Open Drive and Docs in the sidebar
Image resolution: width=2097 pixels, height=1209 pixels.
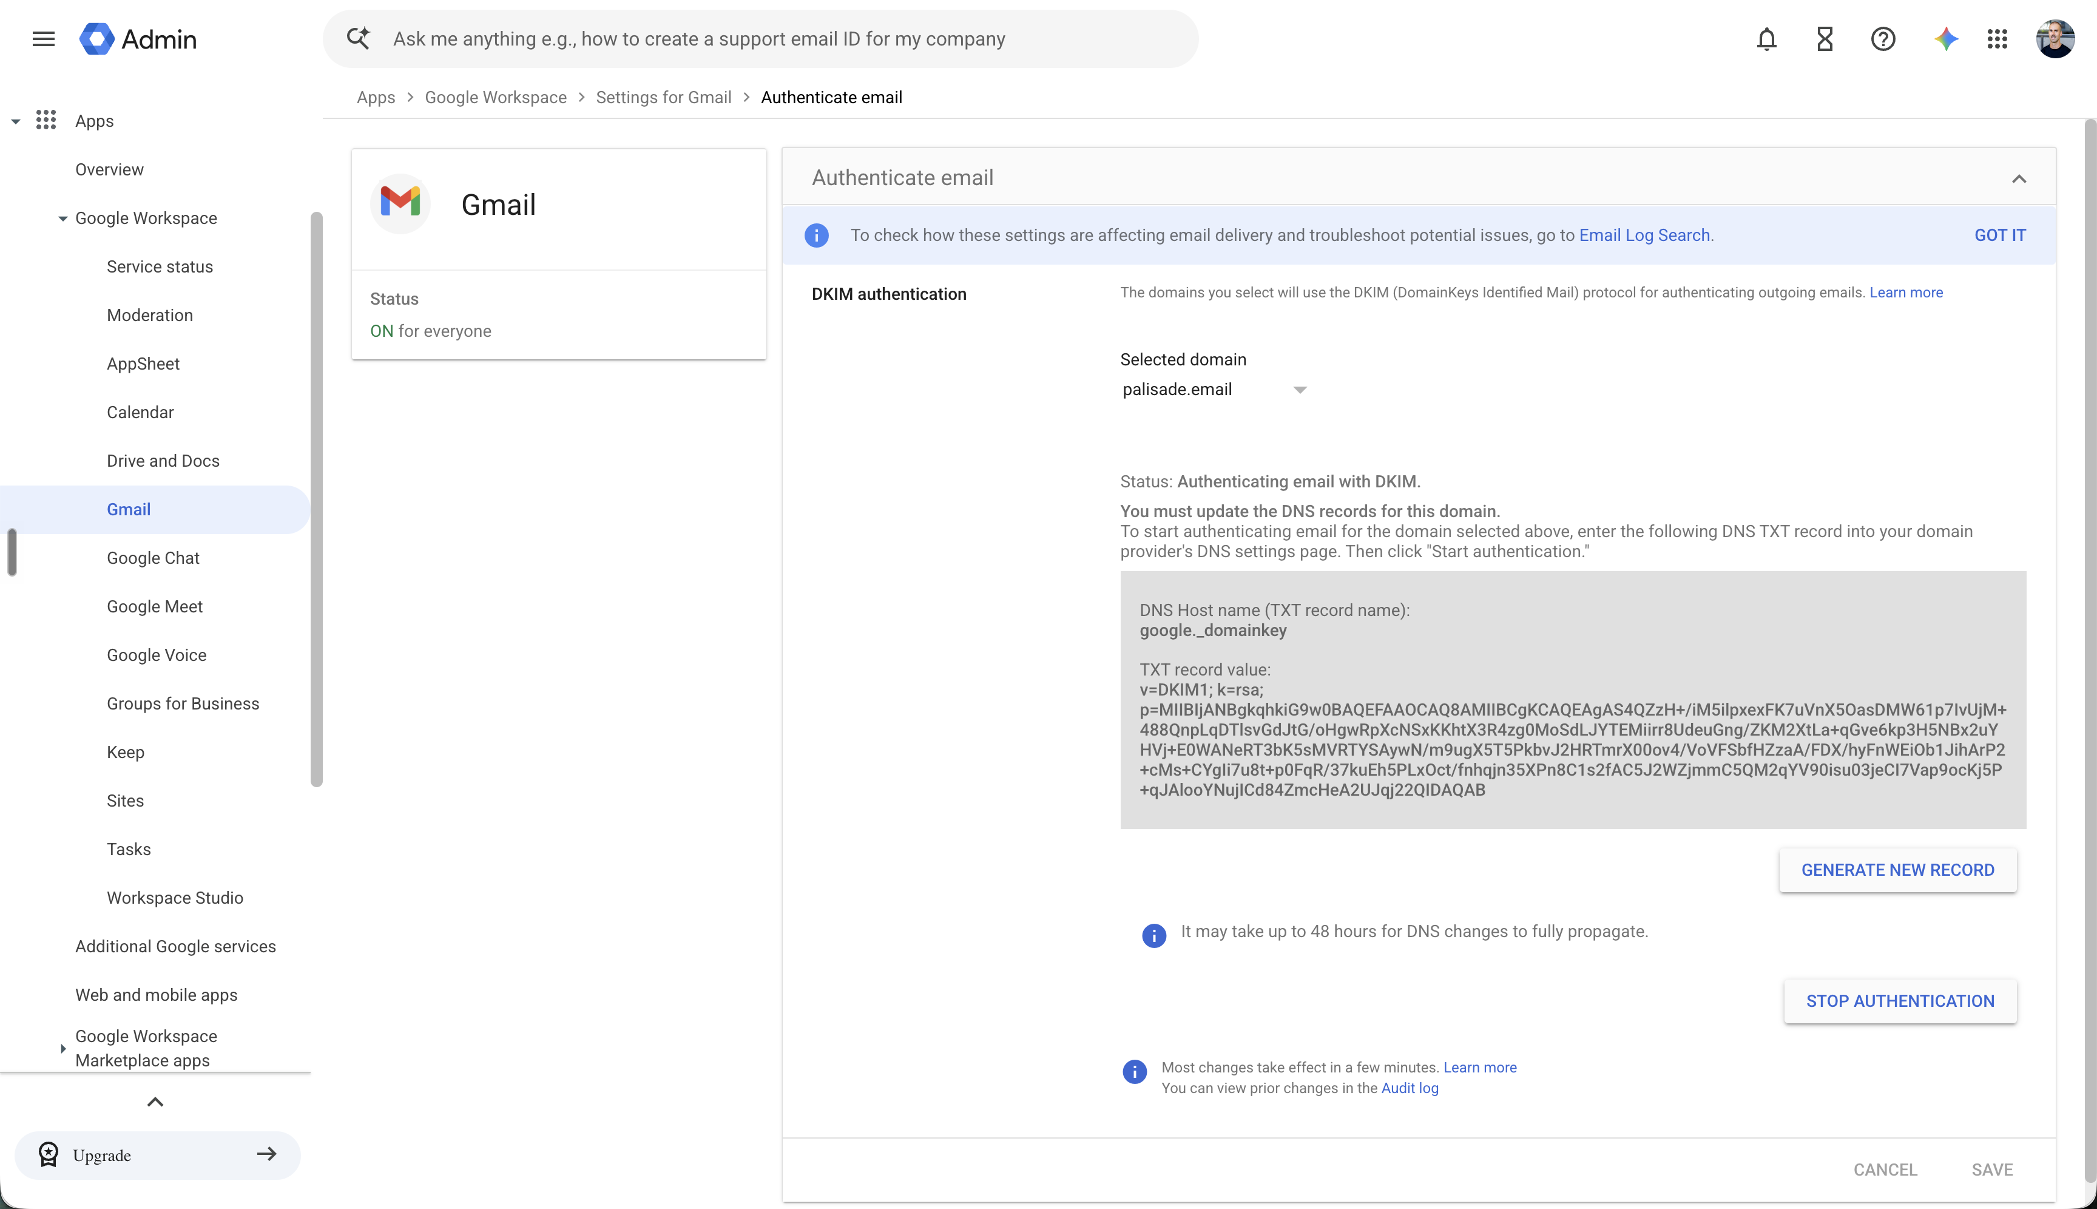(x=163, y=461)
